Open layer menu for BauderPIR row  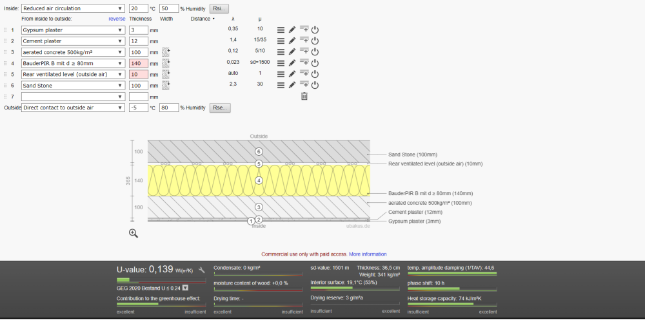pos(281,63)
